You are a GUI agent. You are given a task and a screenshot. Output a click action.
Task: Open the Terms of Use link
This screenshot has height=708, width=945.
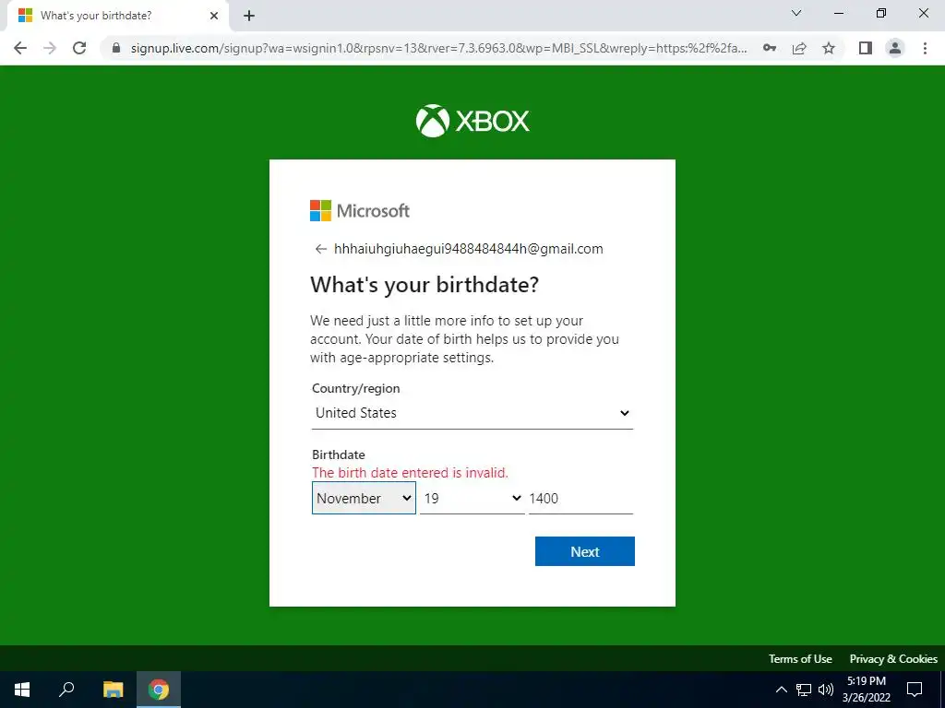click(x=800, y=658)
